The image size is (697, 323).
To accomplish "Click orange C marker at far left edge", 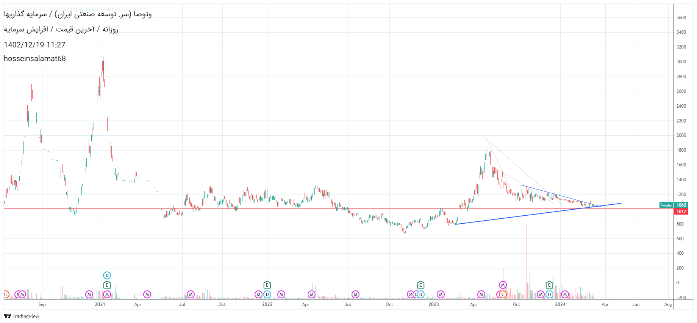I will pos(6,295).
